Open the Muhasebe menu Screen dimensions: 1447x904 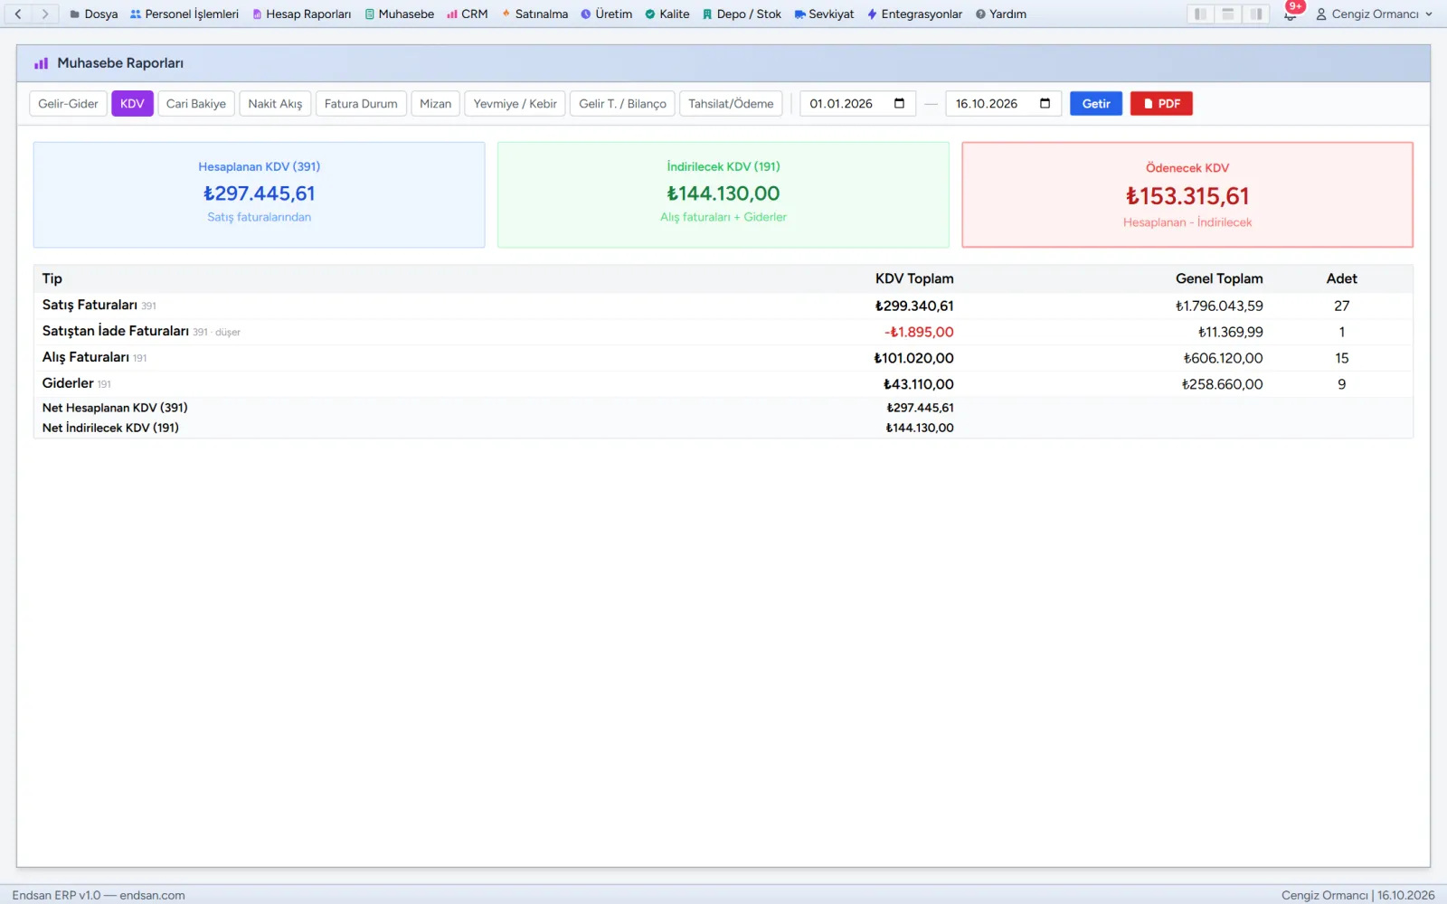tap(400, 14)
